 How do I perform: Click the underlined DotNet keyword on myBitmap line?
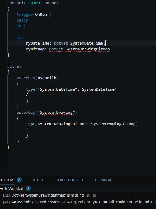pyautogui.click(x=56, y=49)
